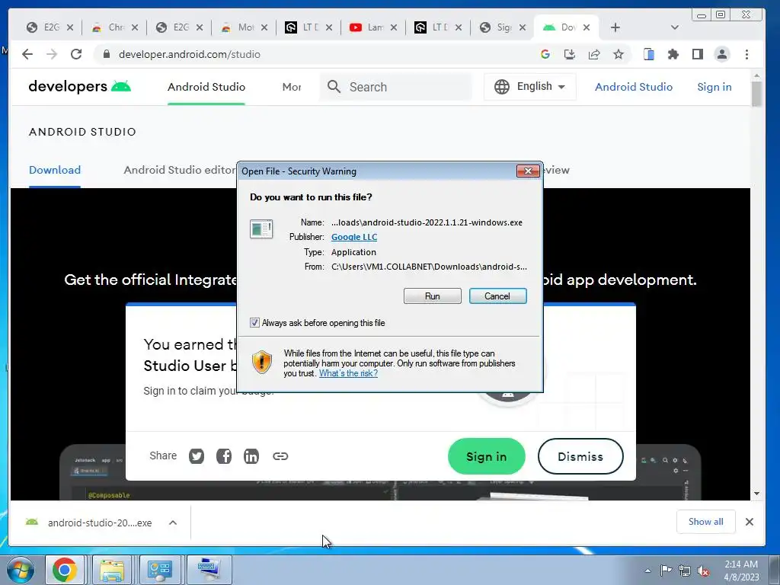Screen dimensions: 780x585
Task: Cancel the Open File security dialog
Action: (497, 296)
